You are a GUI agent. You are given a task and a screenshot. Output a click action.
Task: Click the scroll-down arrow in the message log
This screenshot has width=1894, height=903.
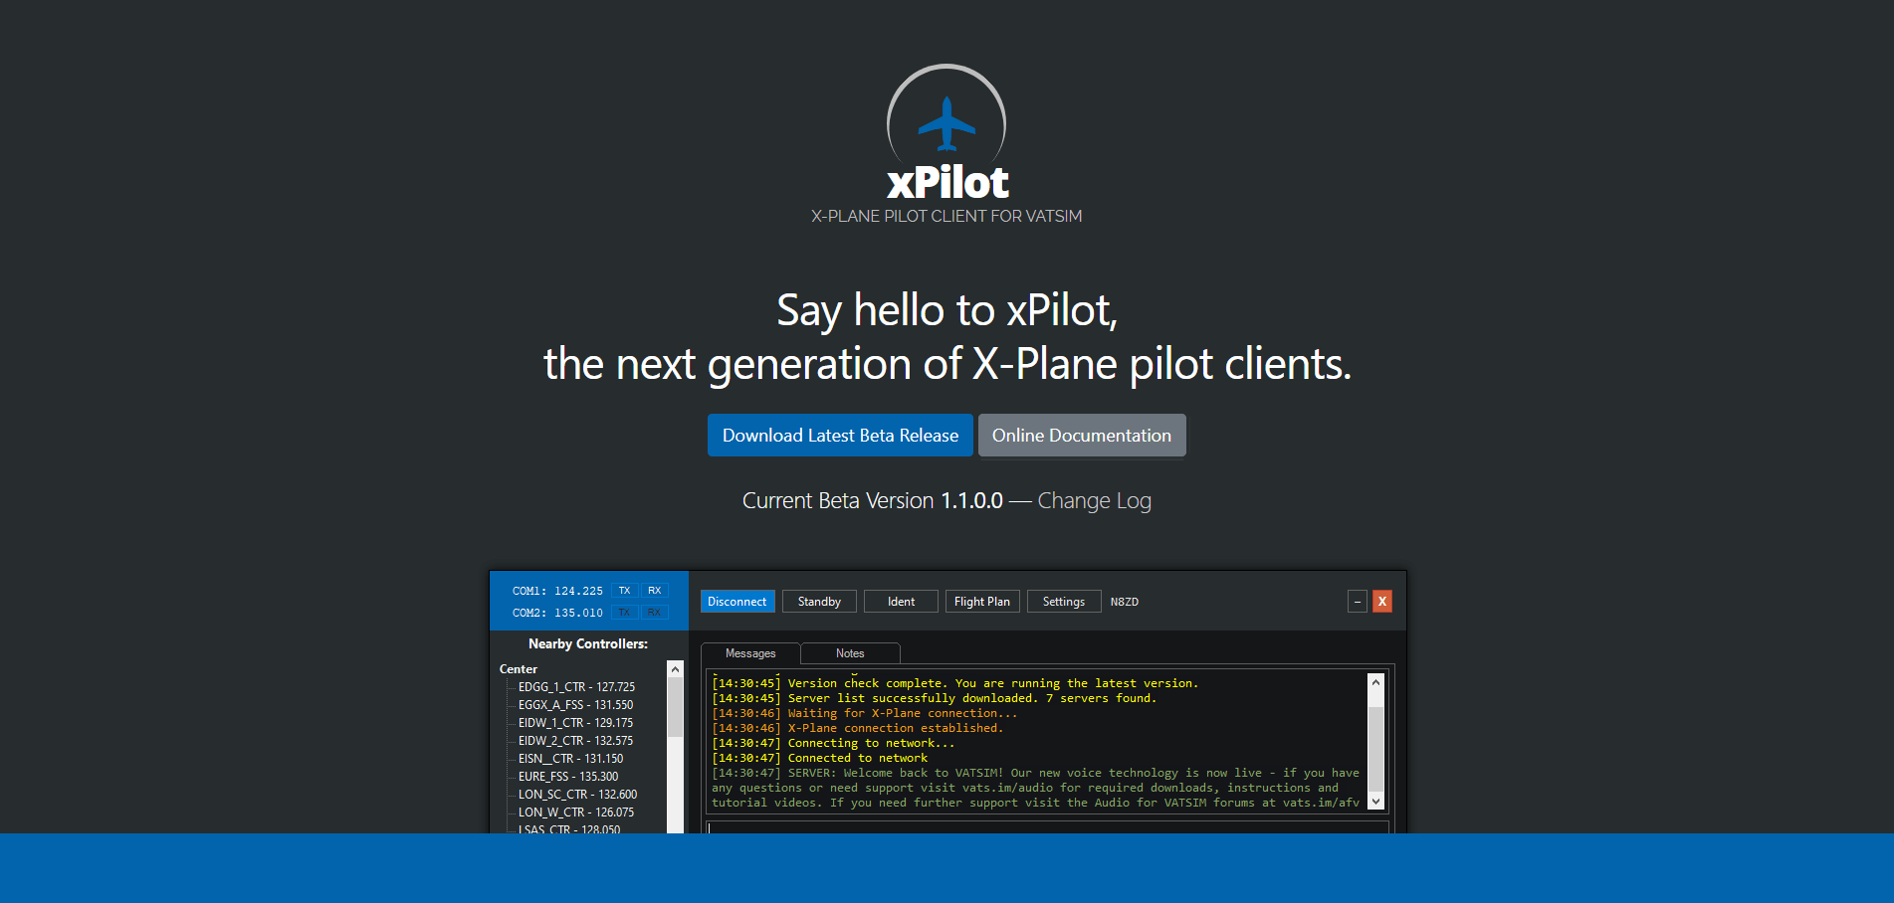tap(1375, 802)
